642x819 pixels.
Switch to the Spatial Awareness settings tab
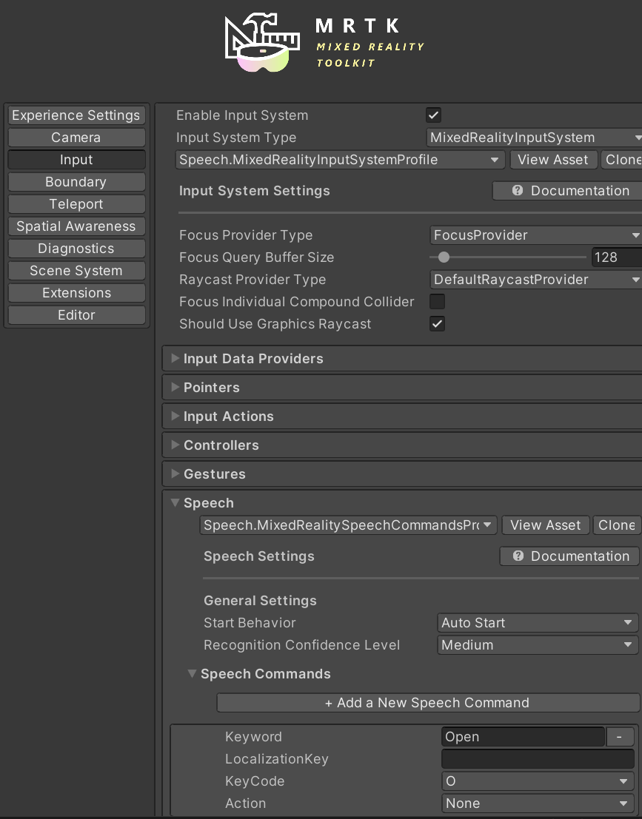click(x=76, y=226)
